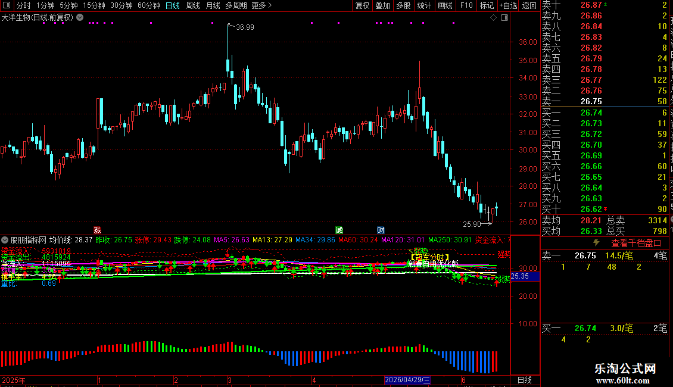673x387 pixels.
Task: Click the 买均 26.33 average row
Action: pos(572,231)
